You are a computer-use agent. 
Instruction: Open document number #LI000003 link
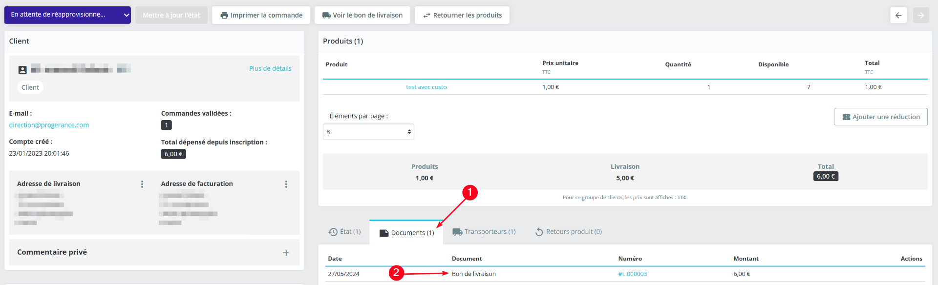click(x=633, y=274)
